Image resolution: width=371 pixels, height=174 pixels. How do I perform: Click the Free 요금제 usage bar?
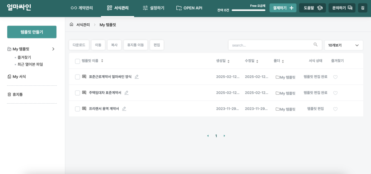(248, 10)
